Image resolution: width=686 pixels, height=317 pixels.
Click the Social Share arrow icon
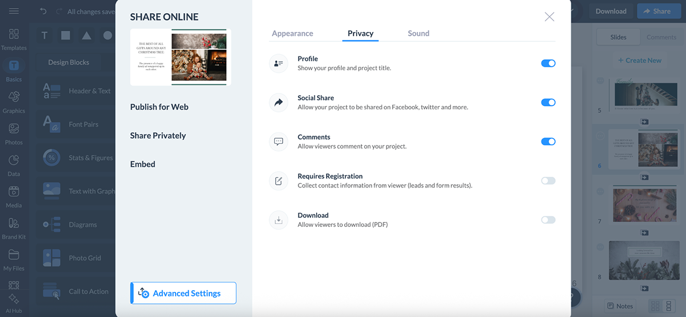[278, 103]
